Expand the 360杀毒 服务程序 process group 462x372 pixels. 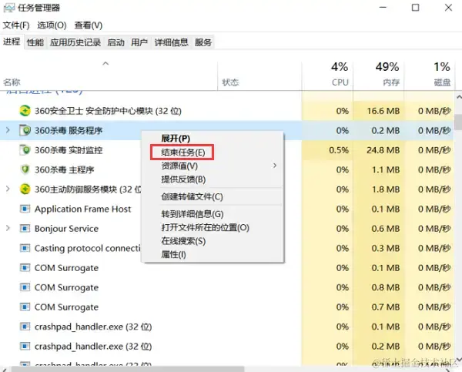coord(8,130)
